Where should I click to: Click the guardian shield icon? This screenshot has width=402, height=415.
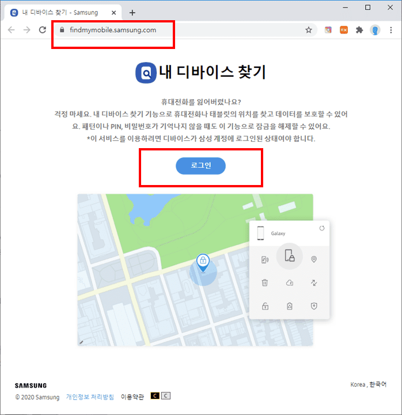pyautogui.click(x=314, y=306)
